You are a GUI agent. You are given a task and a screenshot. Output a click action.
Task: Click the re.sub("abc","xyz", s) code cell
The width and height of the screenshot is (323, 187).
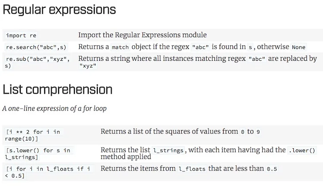coord(37,62)
